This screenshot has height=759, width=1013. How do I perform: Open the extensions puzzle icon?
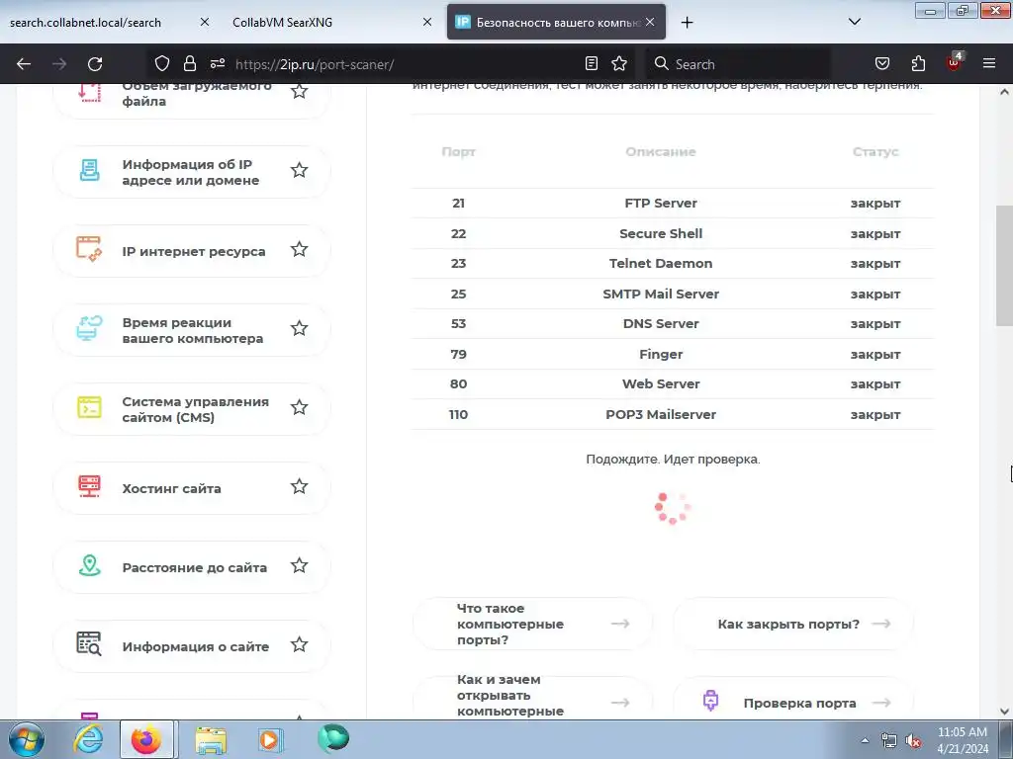[918, 63]
